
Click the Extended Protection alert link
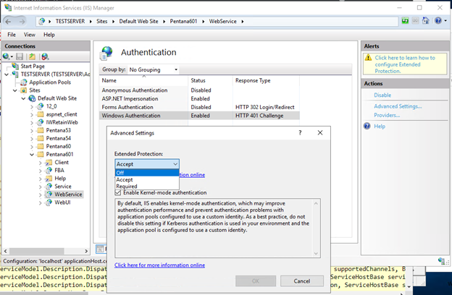405,64
